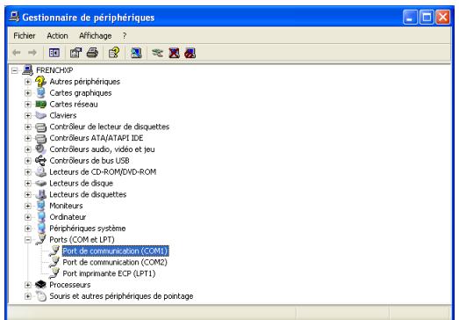The image size is (459, 320).
Task: Click the mouse icon beside Souris et autres périphériques
Action: click(41, 296)
